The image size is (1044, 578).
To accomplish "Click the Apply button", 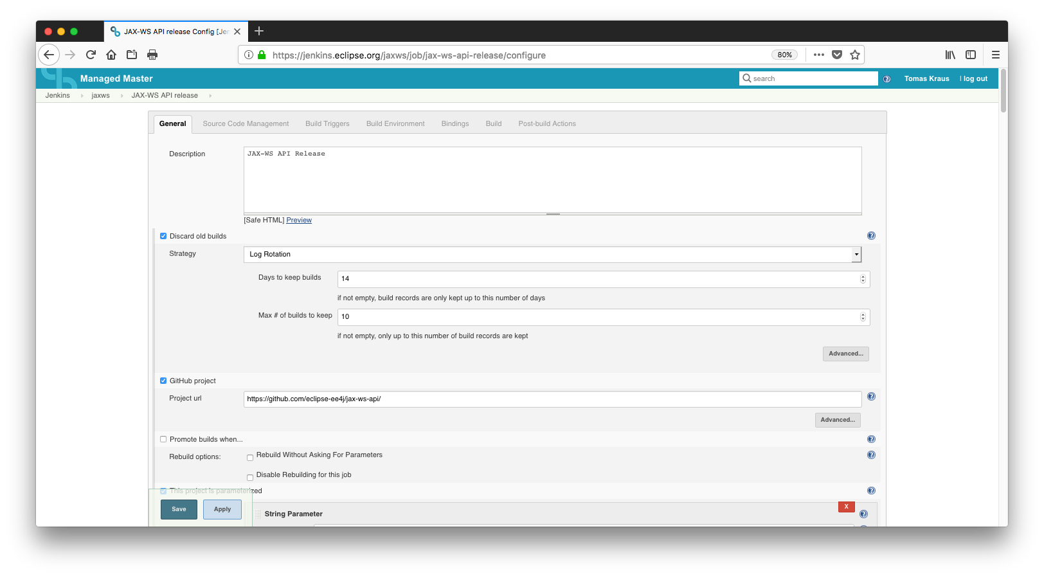I will click(222, 509).
